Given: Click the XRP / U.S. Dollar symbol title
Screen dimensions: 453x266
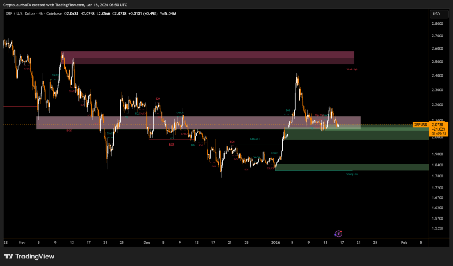Looking at the screenshot, I should click(20, 14).
